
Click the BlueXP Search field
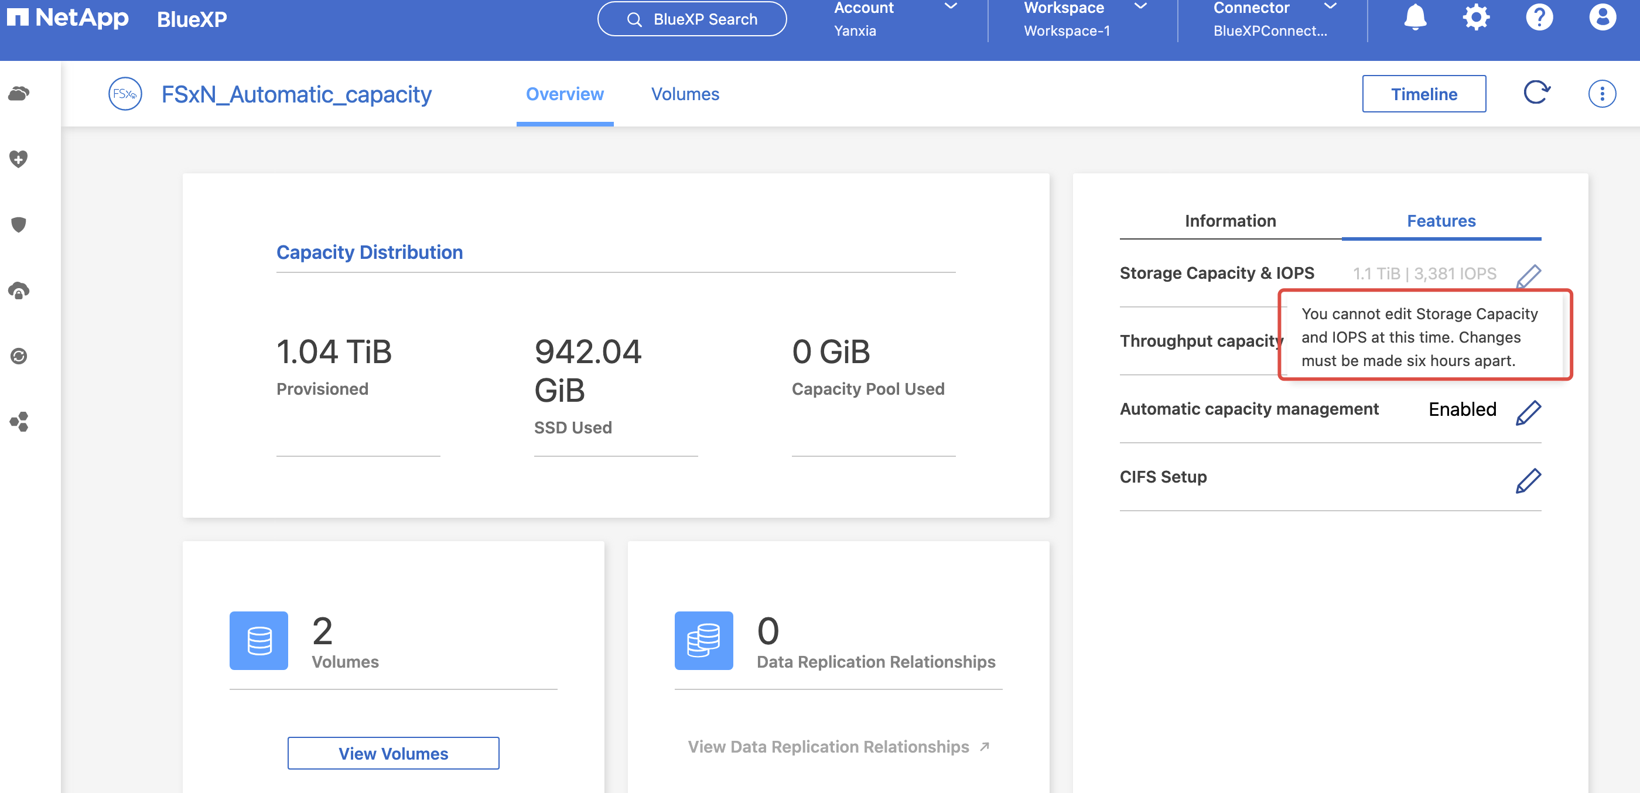coord(692,19)
